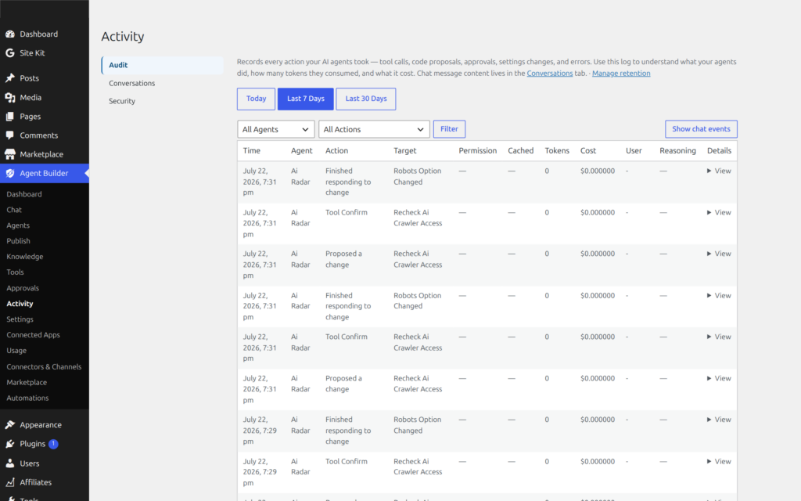Image resolution: width=801 pixels, height=501 pixels.
Task: Click the Comments bubble icon
Action: 9,135
